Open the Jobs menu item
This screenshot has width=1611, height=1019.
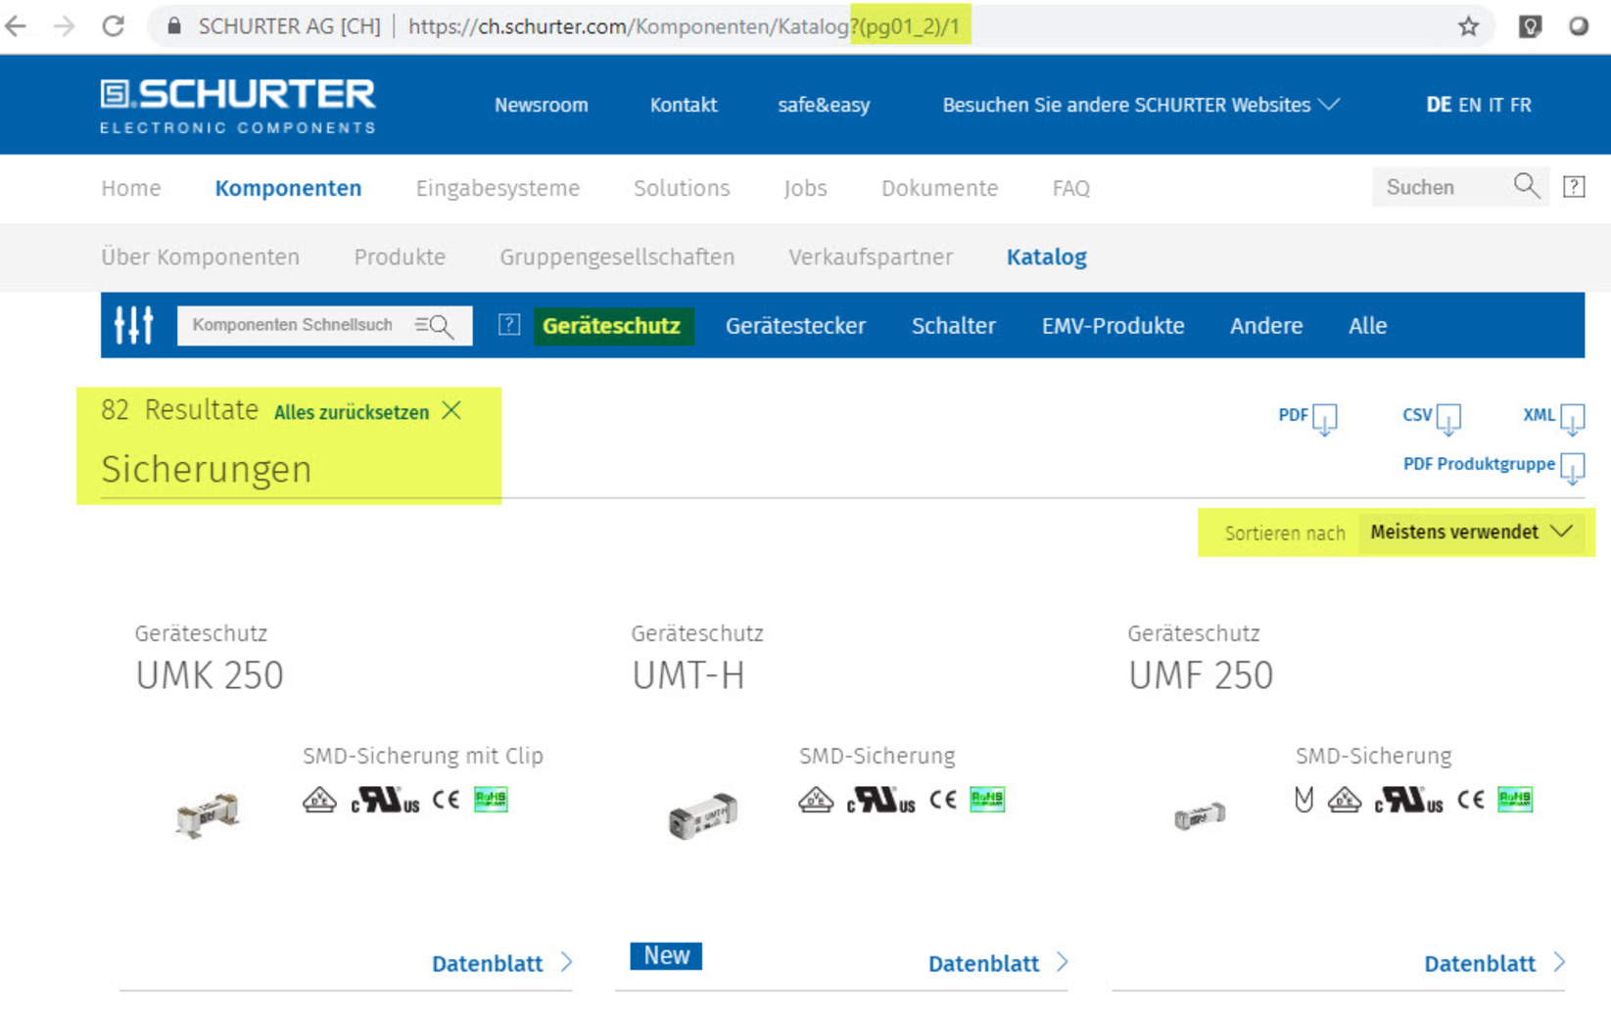pos(805,188)
